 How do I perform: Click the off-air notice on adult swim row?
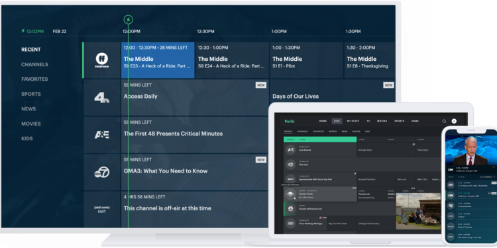(168, 208)
